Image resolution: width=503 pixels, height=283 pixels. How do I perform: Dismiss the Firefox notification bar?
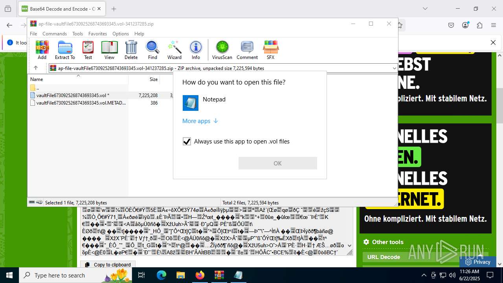[x=493, y=42]
